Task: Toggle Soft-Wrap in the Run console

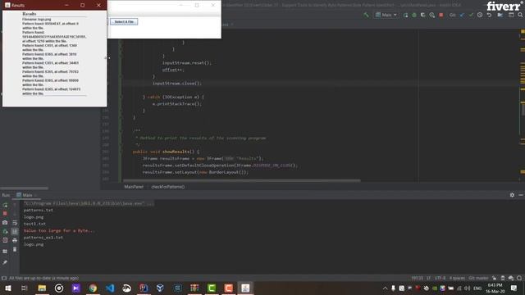Action: (x=15, y=222)
